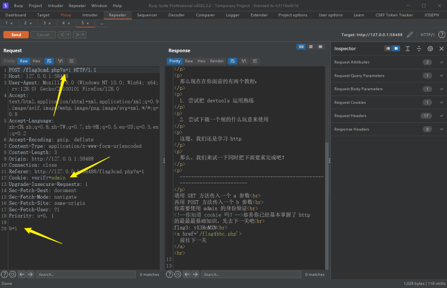Open the forward-history dropdown arrow
447x288 pixels.
click(x=83, y=35)
